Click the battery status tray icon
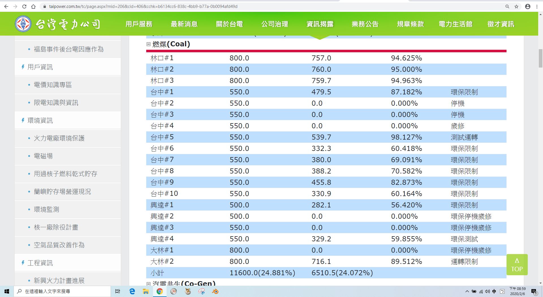This screenshot has height=297, width=543. [x=474, y=291]
